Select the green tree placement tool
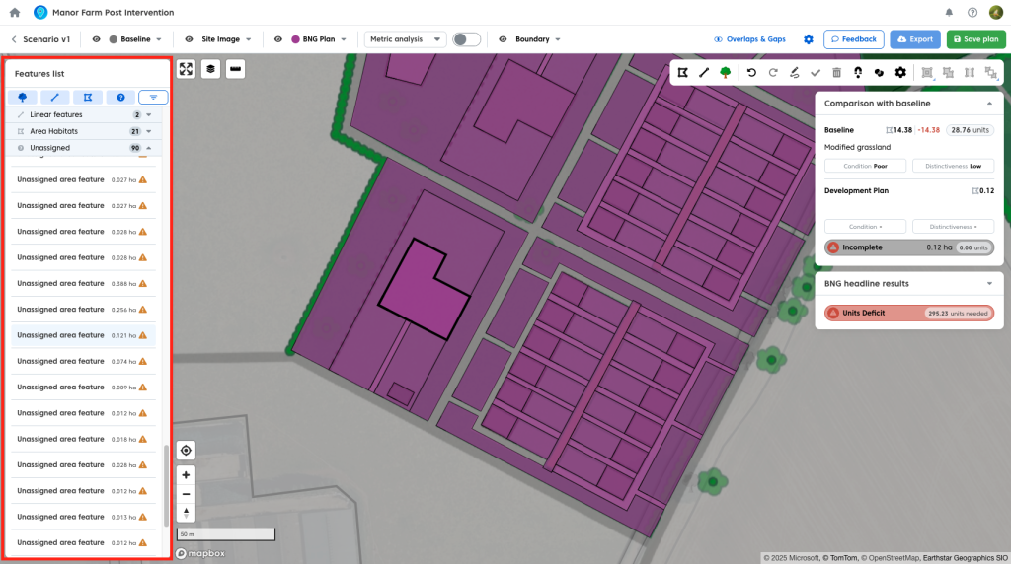Screen dimensions: 1011x564 click(x=726, y=72)
